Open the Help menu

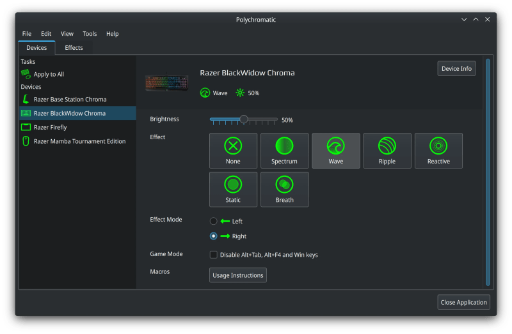coord(113,34)
